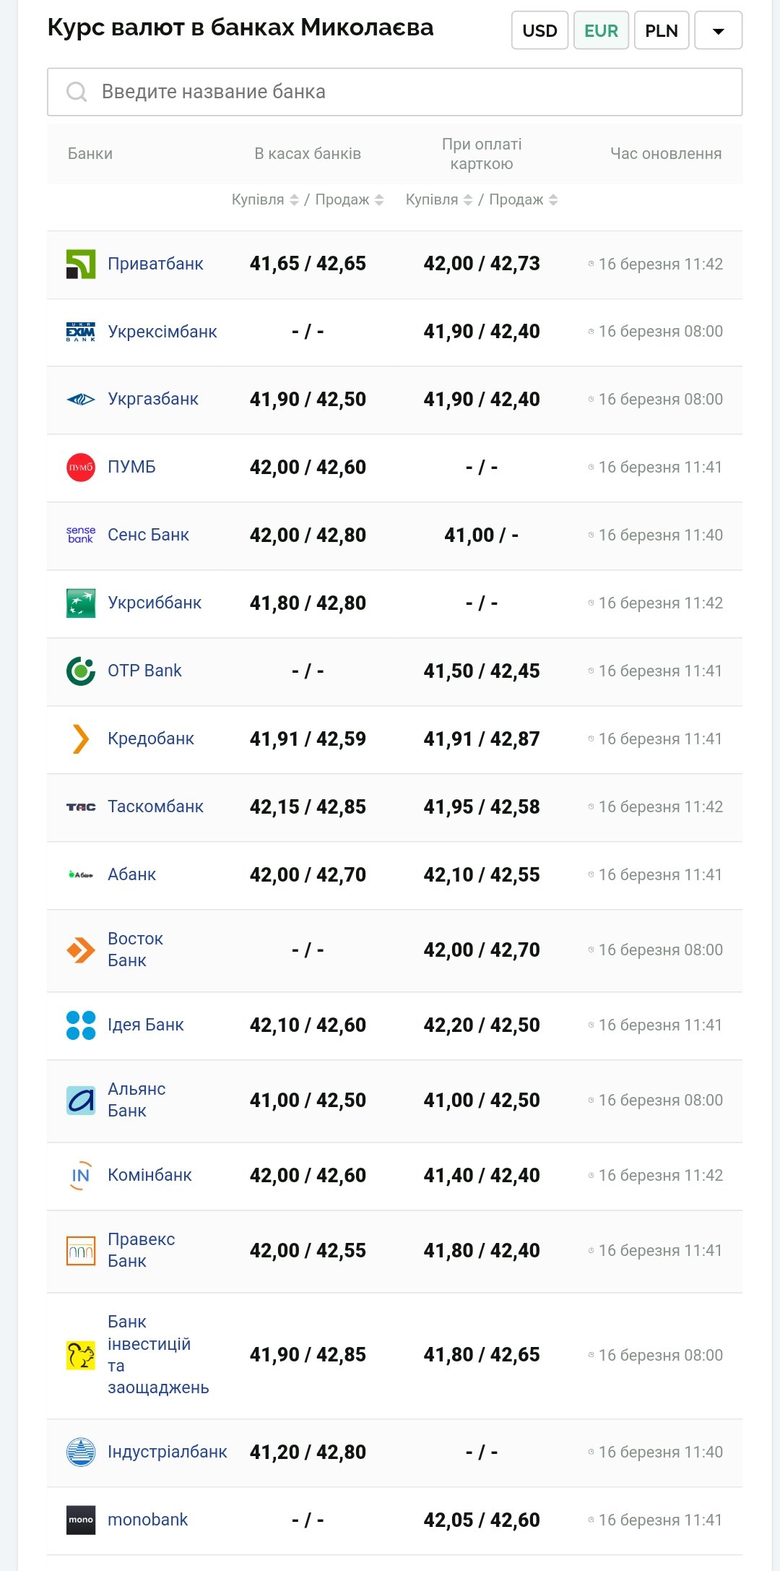This screenshot has height=1571, width=780.
Task: Sort cash desk Продаж column
Action: [x=379, y=200]
